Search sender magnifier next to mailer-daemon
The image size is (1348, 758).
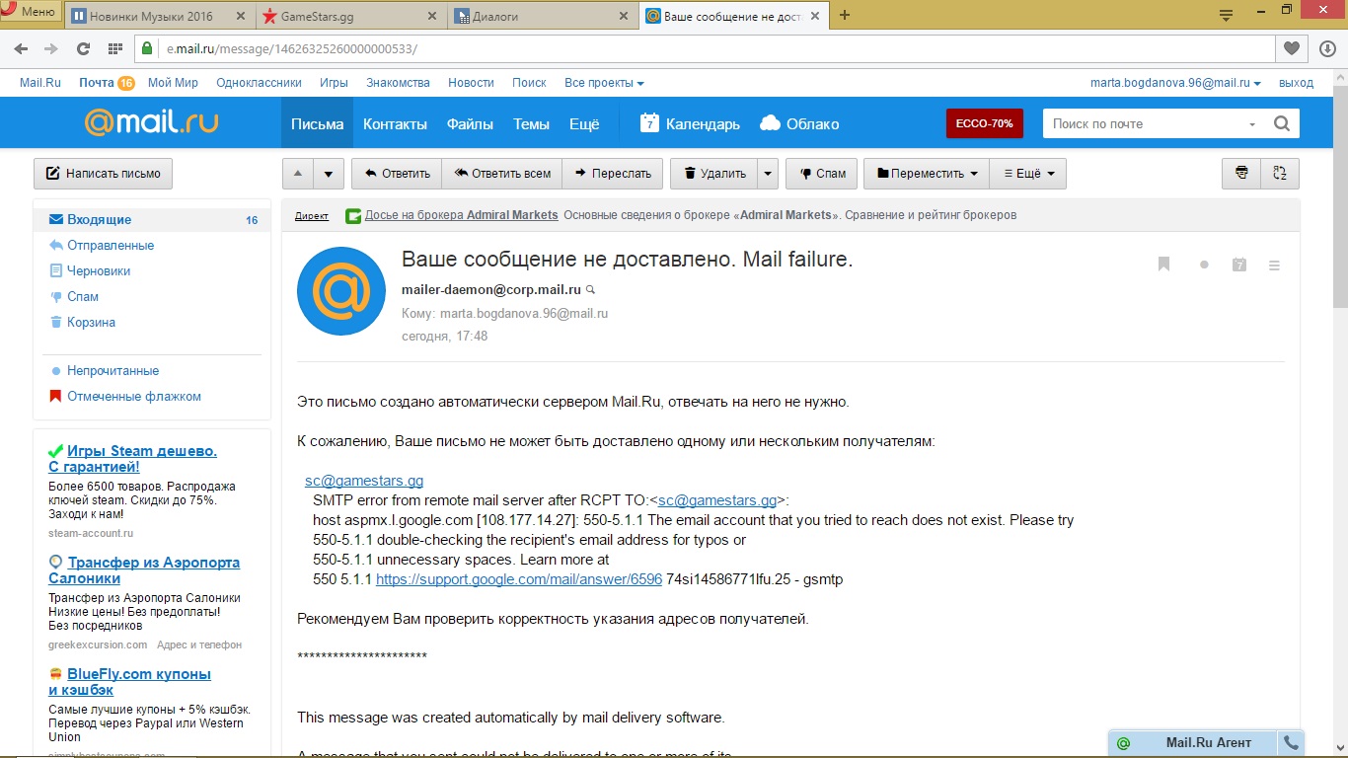(591, 290)
